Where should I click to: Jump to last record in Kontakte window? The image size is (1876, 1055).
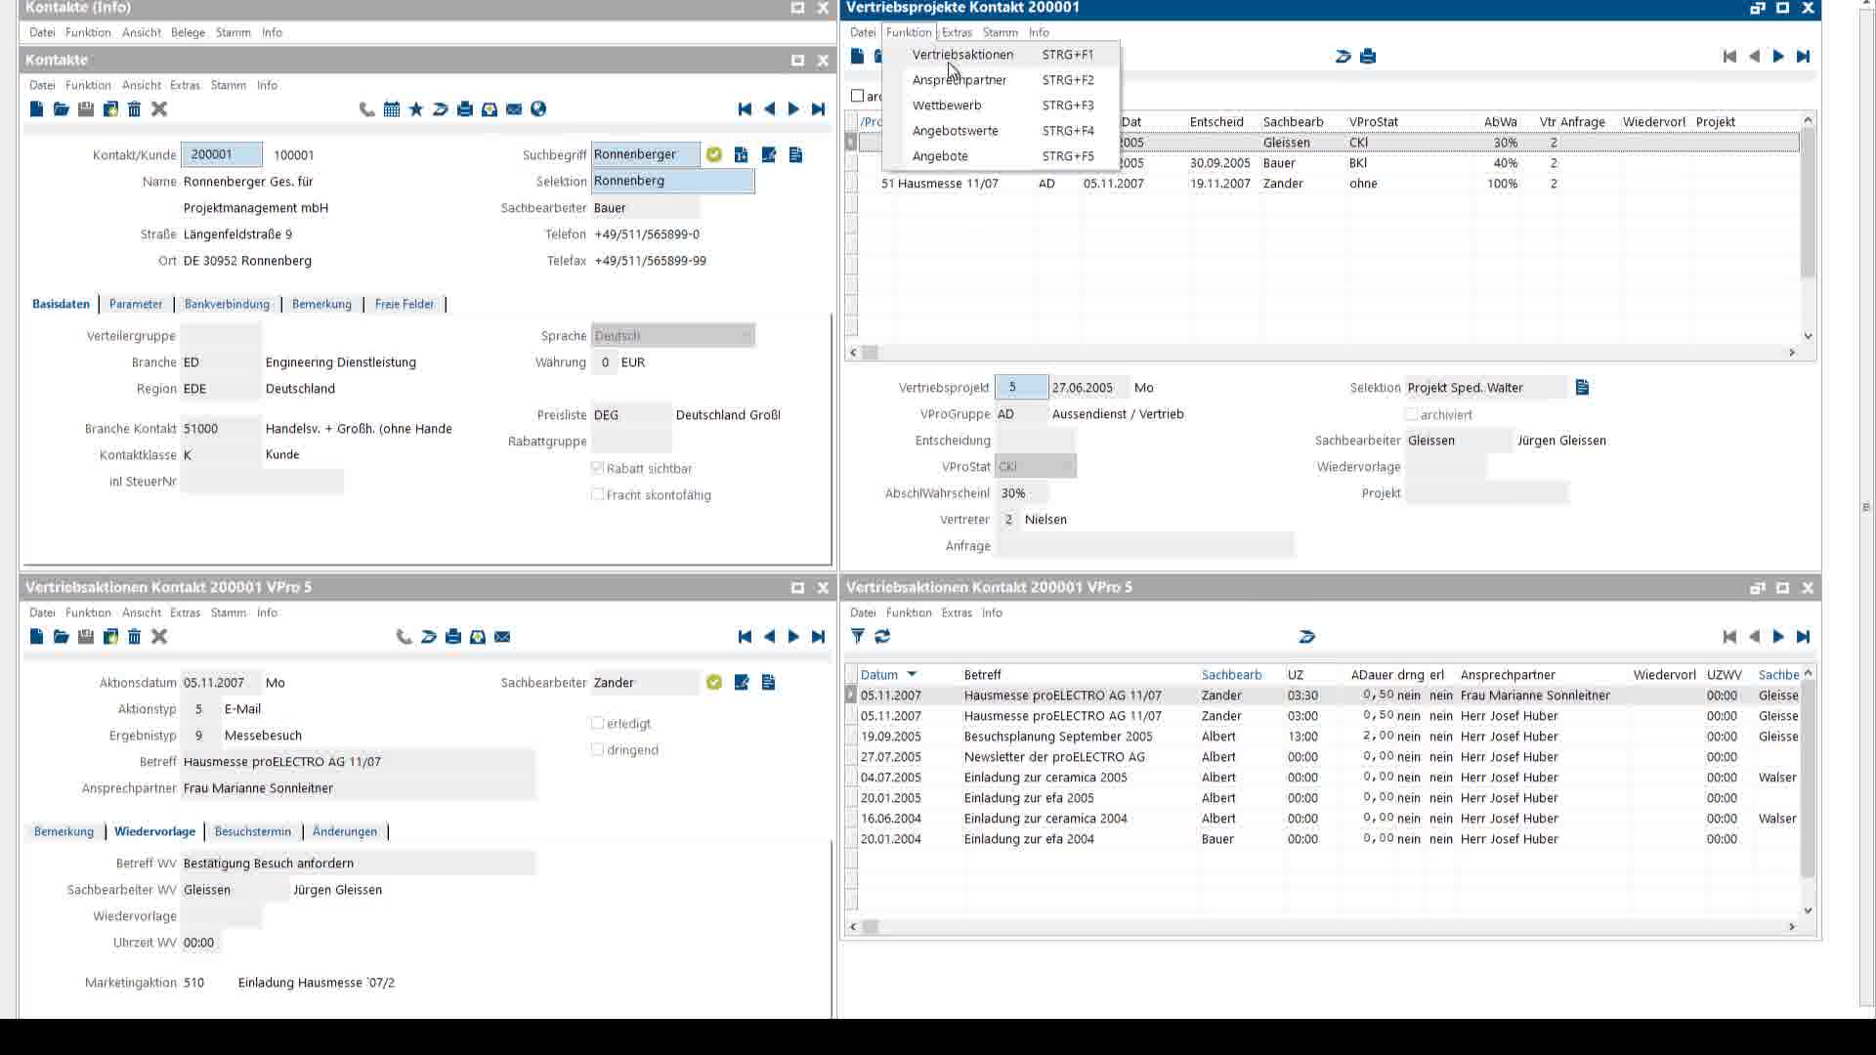pyautogui.click(x=819, y=109)
